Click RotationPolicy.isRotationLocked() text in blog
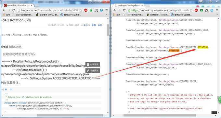Image resolution: width=221 pixels, height=118 pixels. point(36,62)
